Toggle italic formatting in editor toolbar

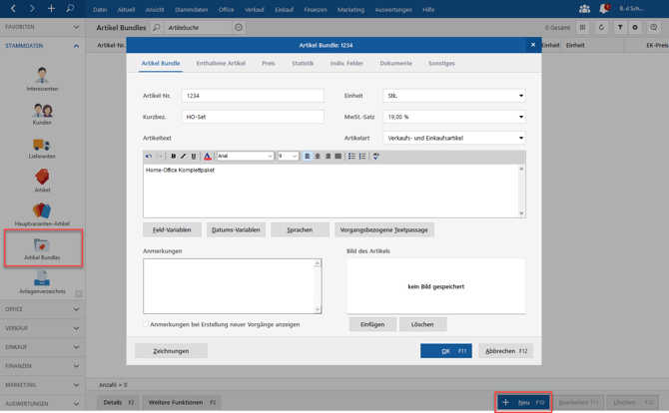click(184, 157)
